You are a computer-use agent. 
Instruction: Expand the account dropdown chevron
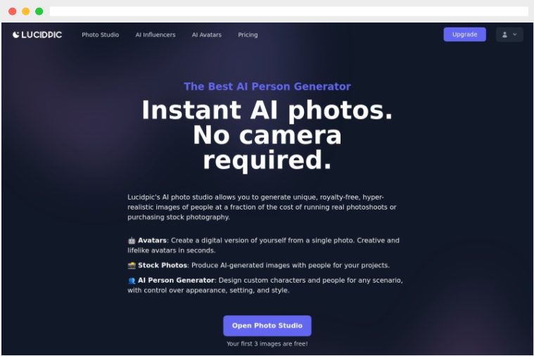pos(514,34)
